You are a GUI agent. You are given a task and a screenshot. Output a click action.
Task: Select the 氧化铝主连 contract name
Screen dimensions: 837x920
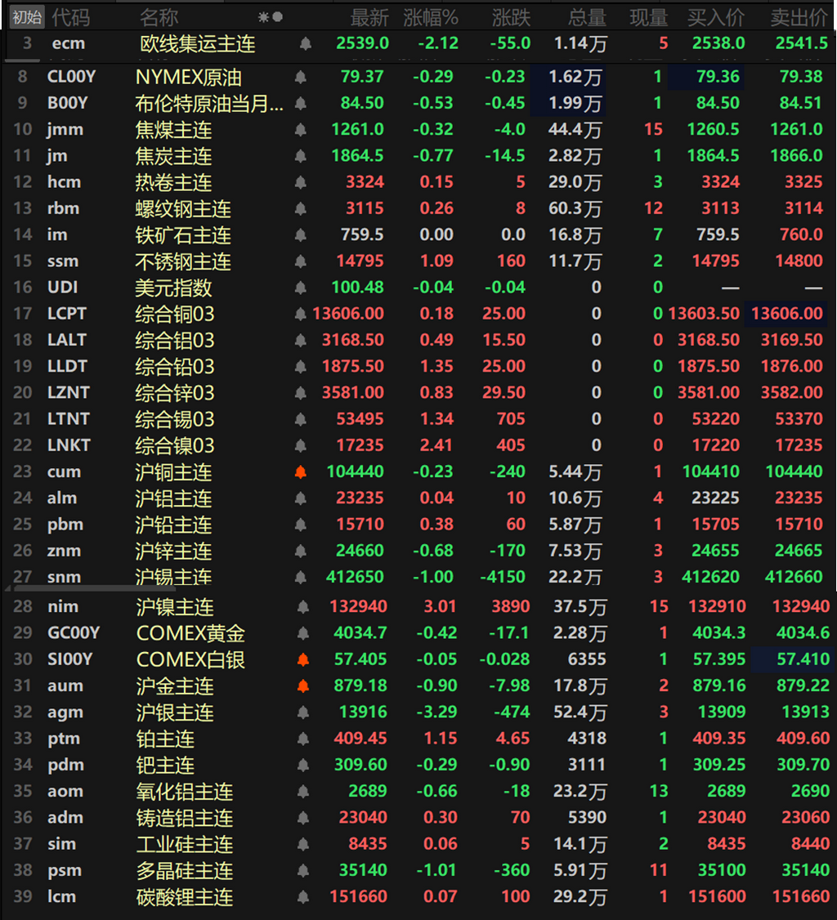(x=185, y=792)
